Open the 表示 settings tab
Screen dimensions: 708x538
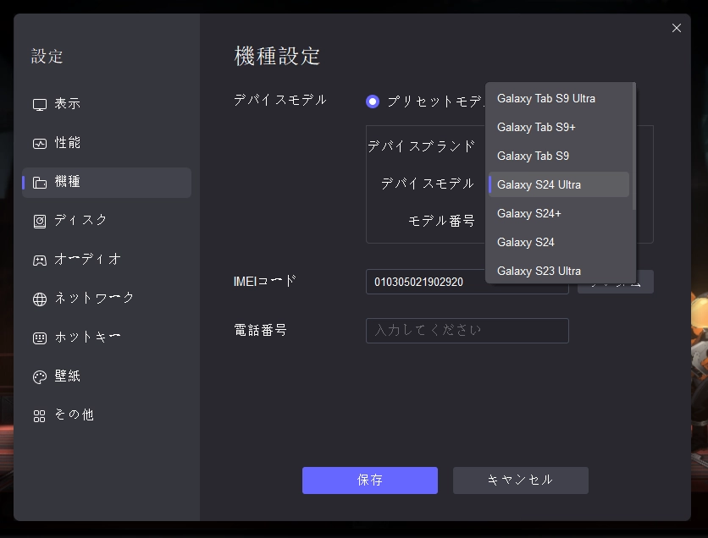(107, 104)
